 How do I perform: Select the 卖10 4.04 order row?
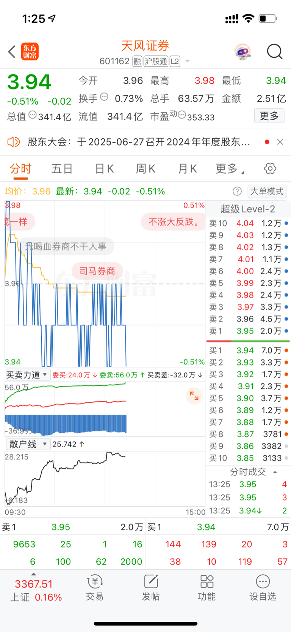pos(248,223)
